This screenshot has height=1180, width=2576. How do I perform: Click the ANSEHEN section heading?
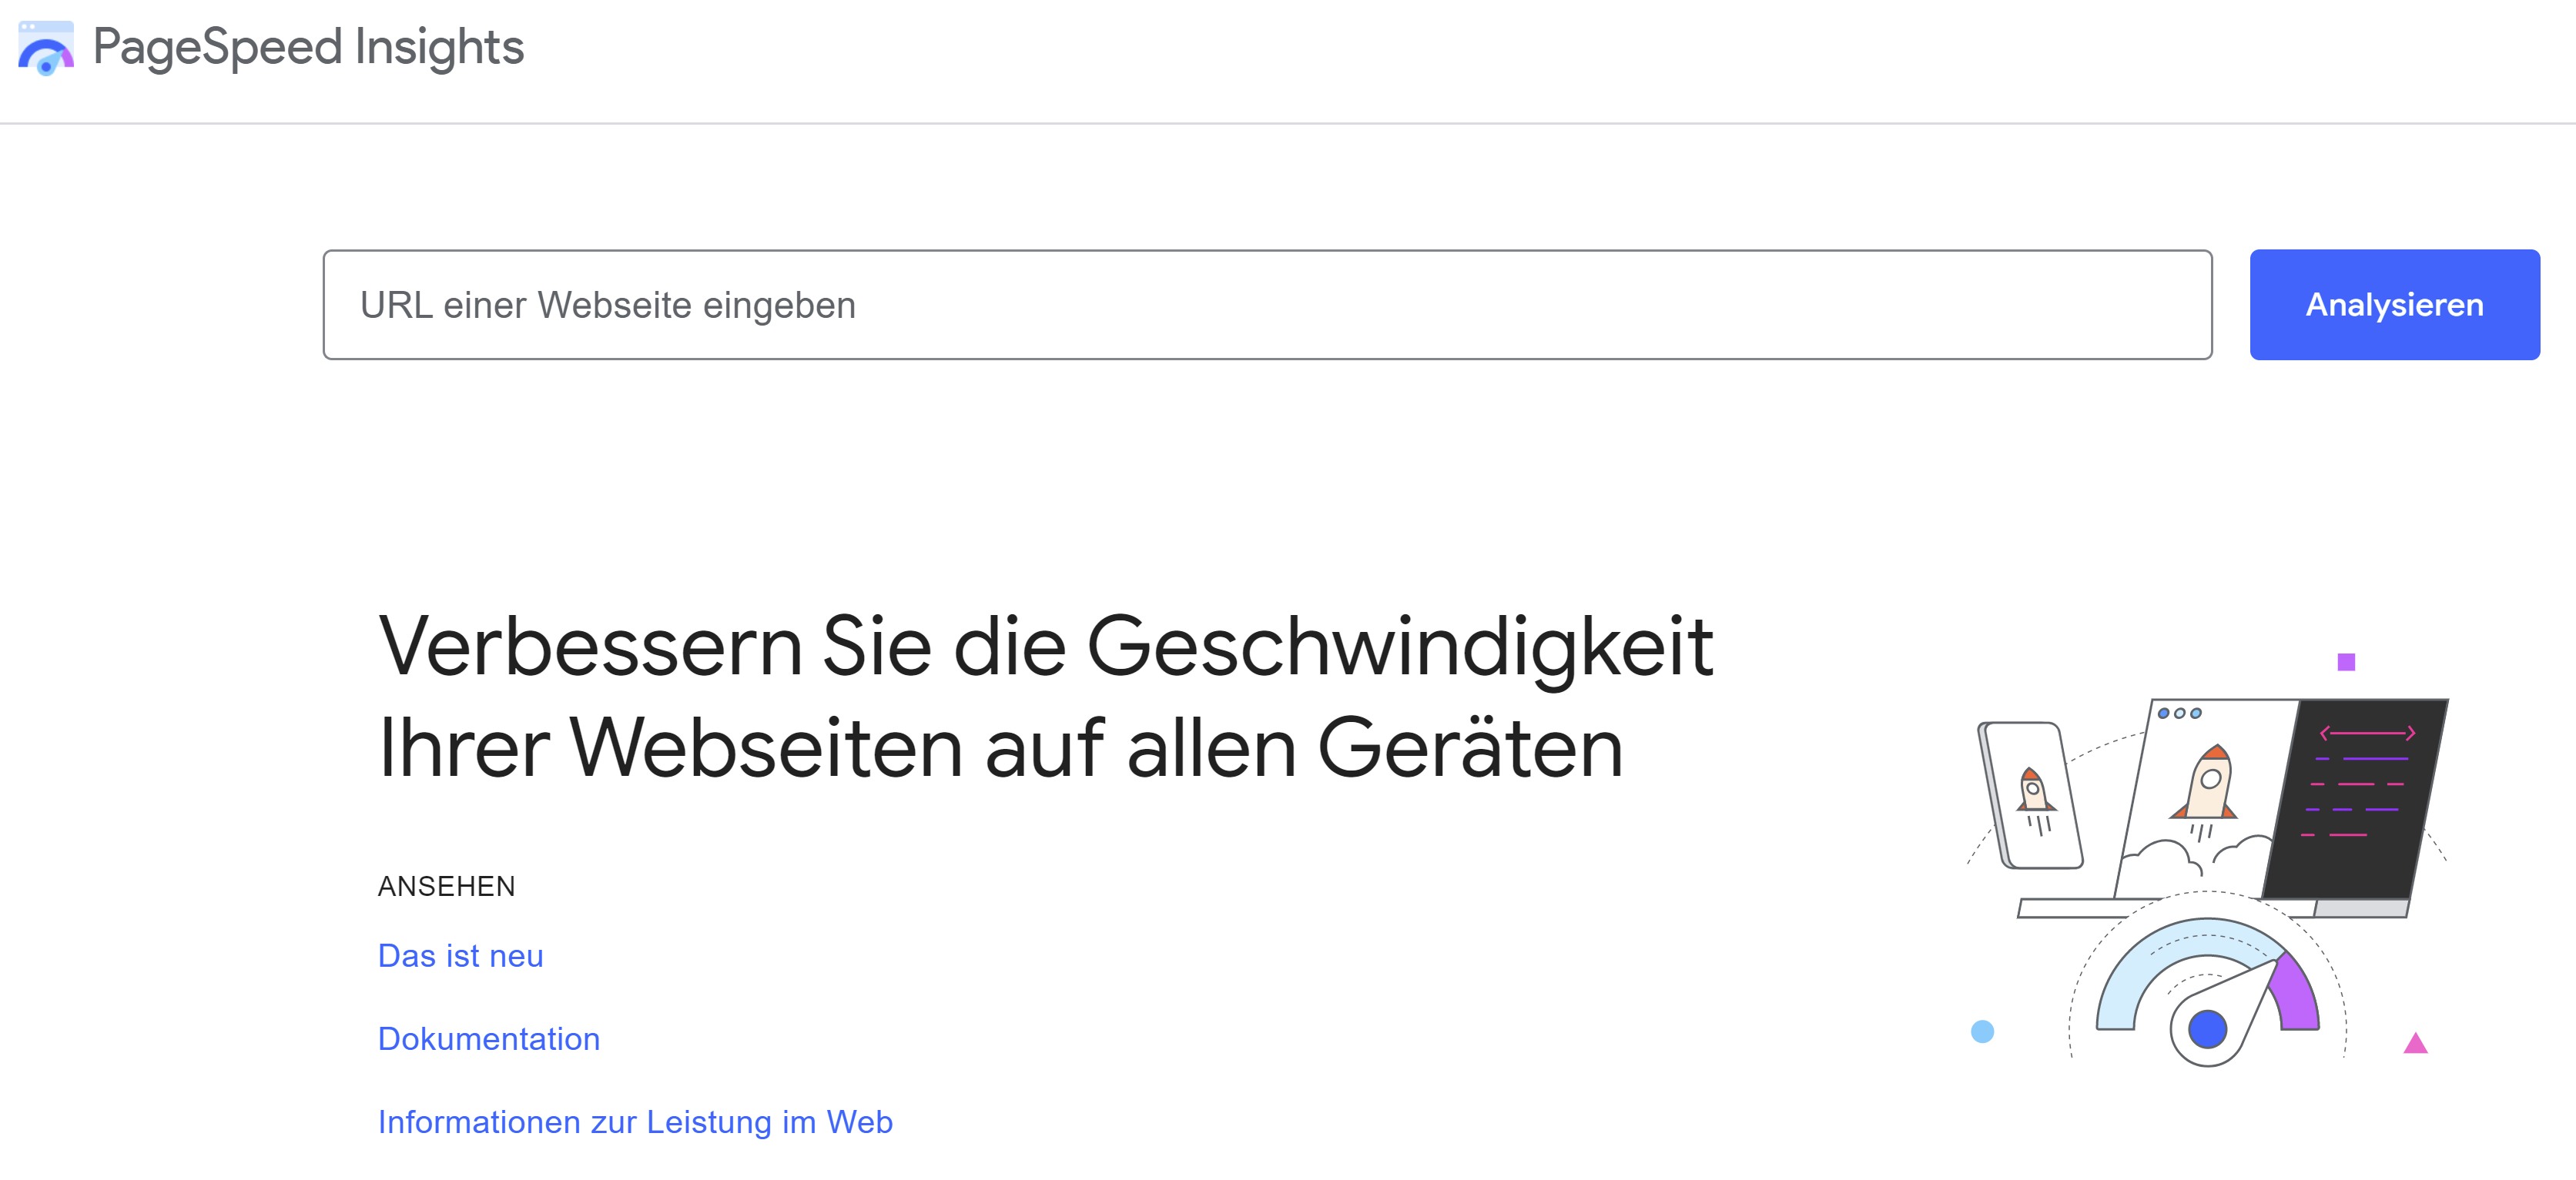tap(446, 885)
